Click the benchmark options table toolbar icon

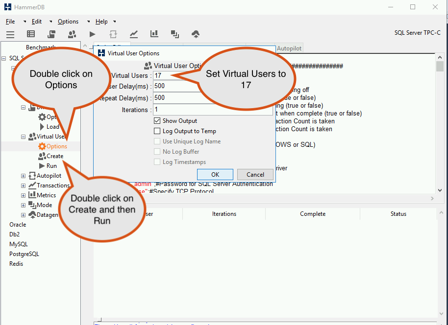tap(31, 34)
